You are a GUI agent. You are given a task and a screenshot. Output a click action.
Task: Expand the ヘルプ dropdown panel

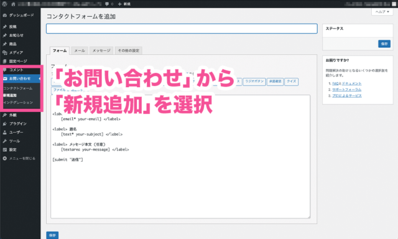coord(382,12)
